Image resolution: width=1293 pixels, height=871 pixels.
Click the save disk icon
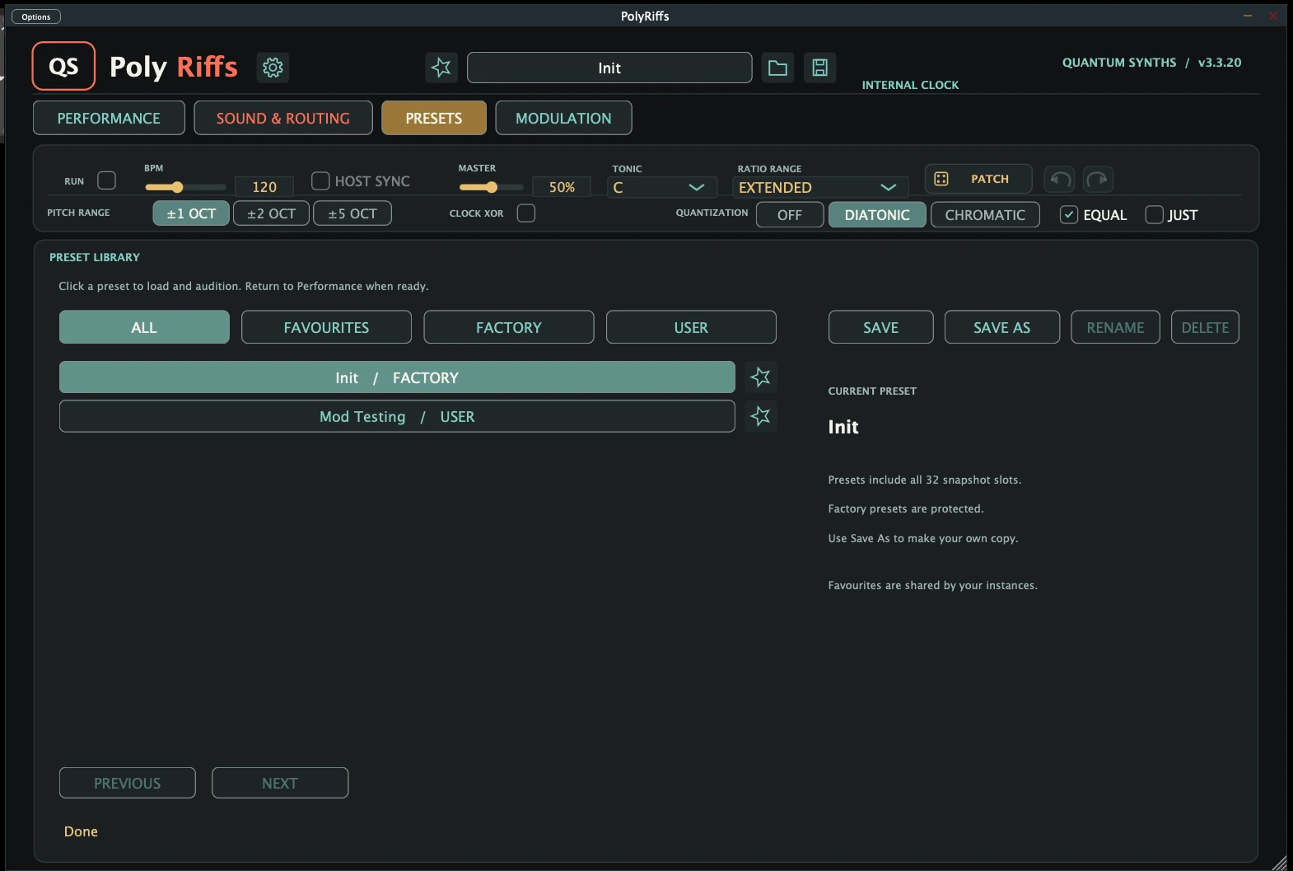820,68
